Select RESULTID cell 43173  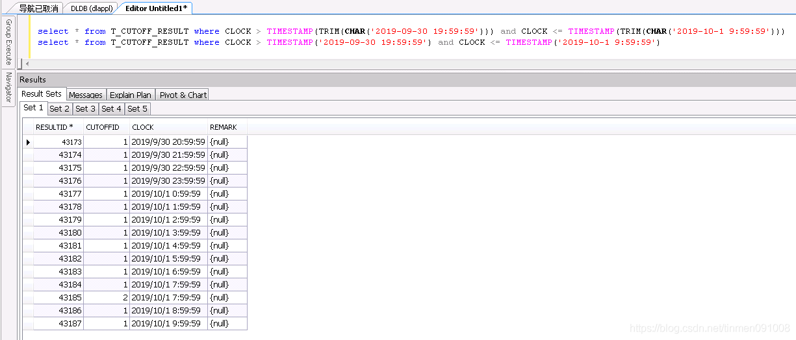point(58,141)
